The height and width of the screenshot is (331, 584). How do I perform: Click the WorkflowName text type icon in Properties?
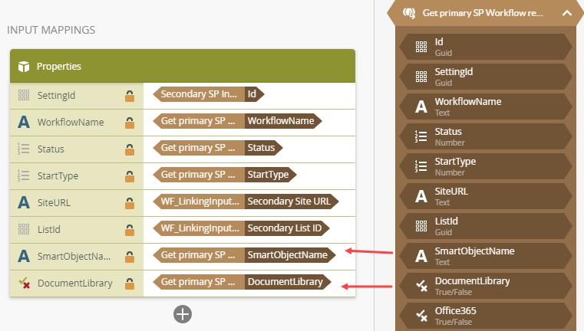coord(23,122)
